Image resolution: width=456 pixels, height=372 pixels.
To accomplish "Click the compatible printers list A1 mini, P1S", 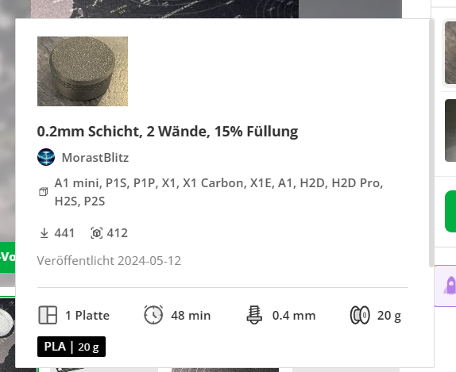I will (218, 192).
